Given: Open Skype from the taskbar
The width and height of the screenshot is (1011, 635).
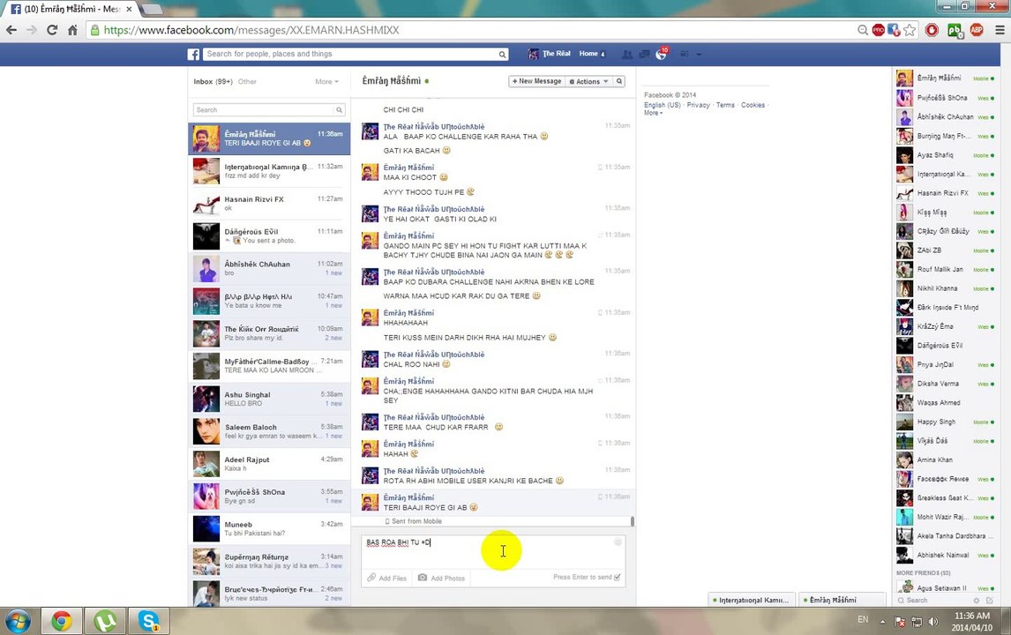Looking at the screenshot, I should click(149, 621).
